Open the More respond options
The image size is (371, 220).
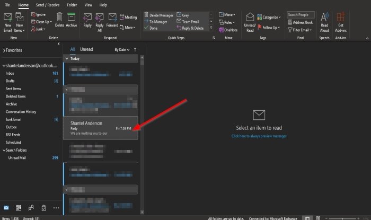(x=128, y=28)
